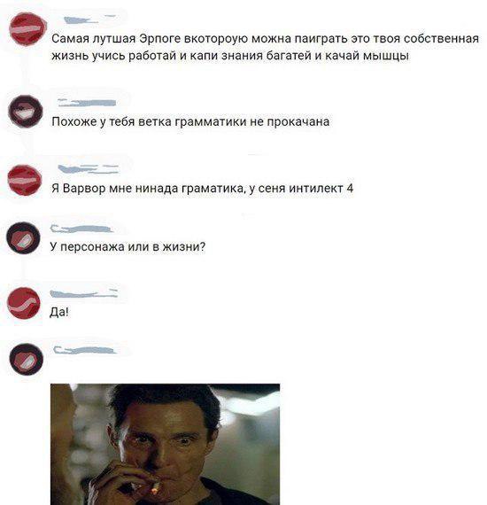The height and width of the screenshot is (505, 487).
Task: Open blurred username above "Самая лутшая Эрпоге" comment
Action: 90,20
